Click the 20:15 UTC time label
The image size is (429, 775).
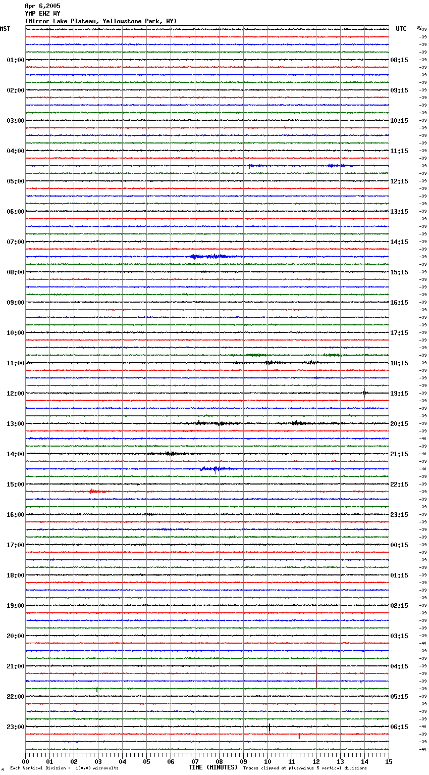399,424
